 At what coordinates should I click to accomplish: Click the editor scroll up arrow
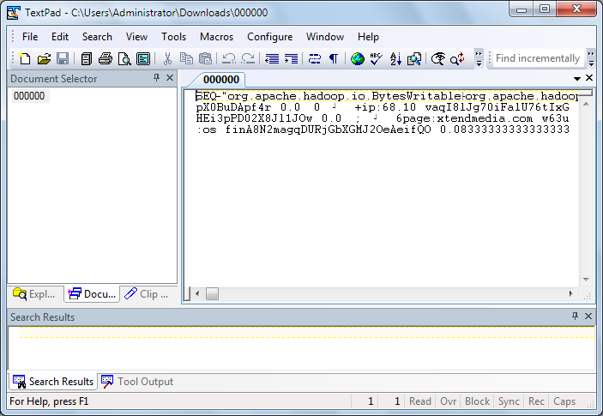tap(587, 104)
